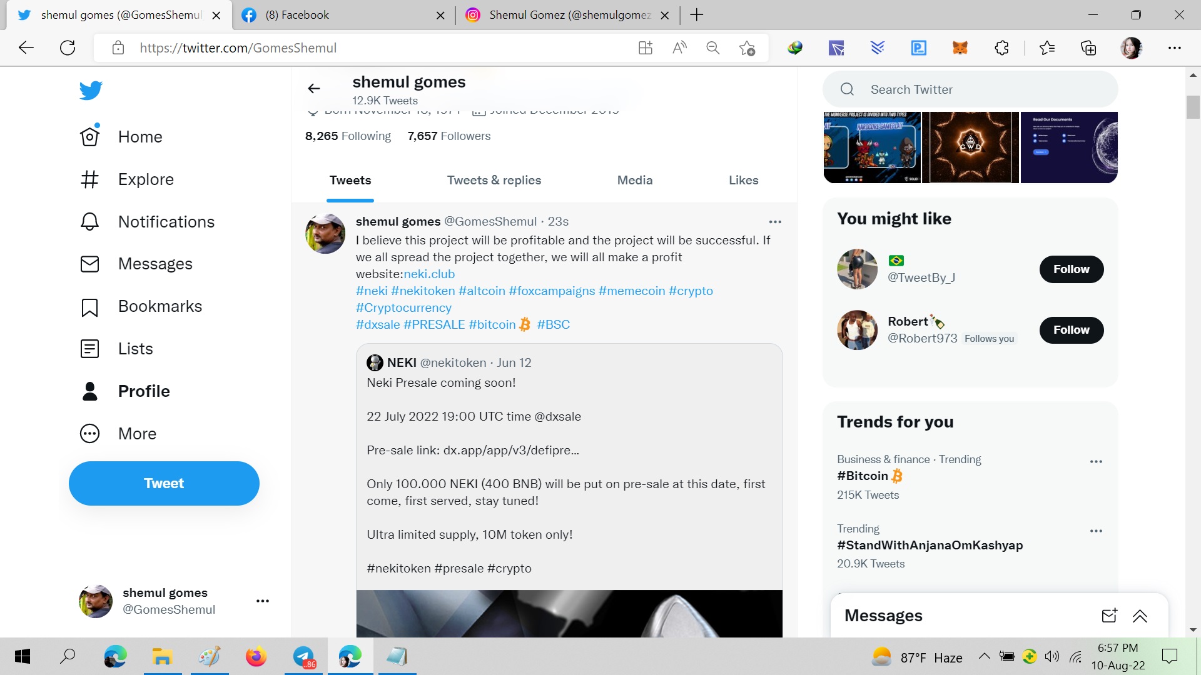The image size is (1201, 675).
Task: Open the Read Aloud icon in the address bar
Action: 679,47
